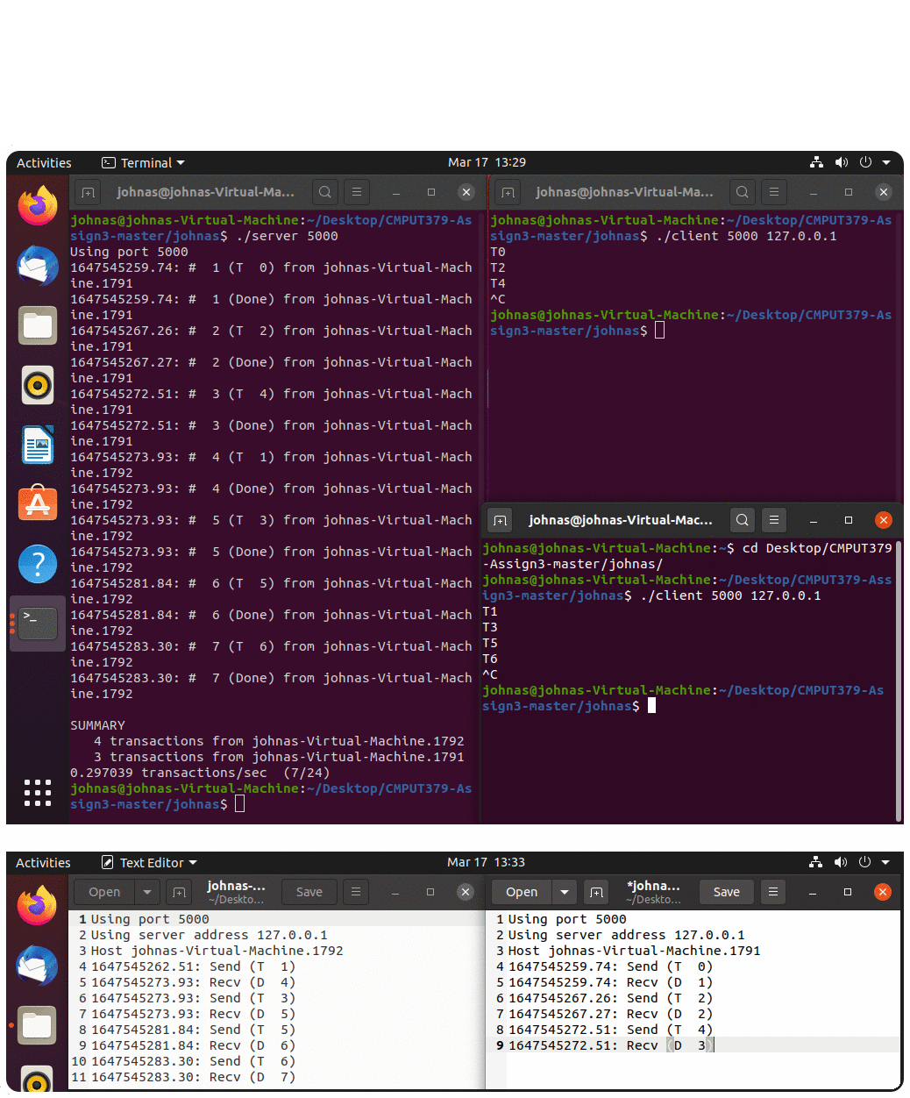
Task: Open a new tab in the ./server 5000 terminal
Action: pos(88,192)
